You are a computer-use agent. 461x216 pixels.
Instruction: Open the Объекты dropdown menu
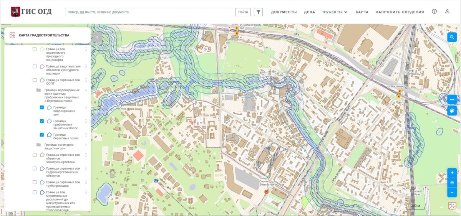pyautogui.click(x=335, y=12)
